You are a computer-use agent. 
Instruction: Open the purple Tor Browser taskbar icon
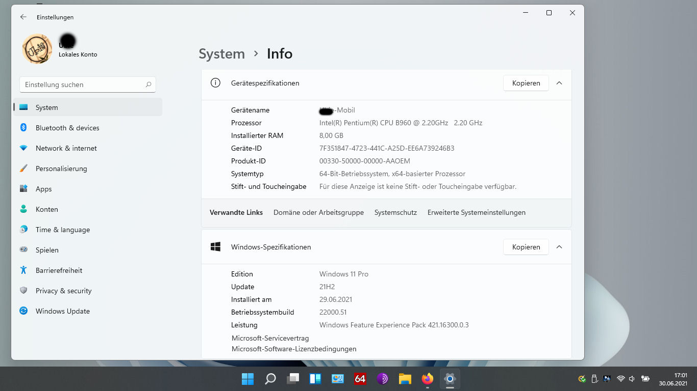383,379
